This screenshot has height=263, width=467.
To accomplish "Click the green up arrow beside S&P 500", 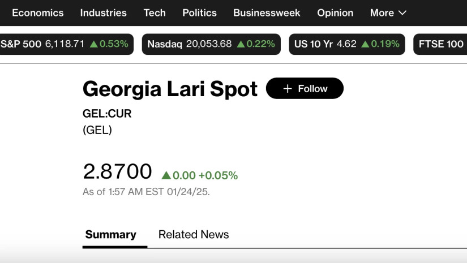I will (93, 44).
